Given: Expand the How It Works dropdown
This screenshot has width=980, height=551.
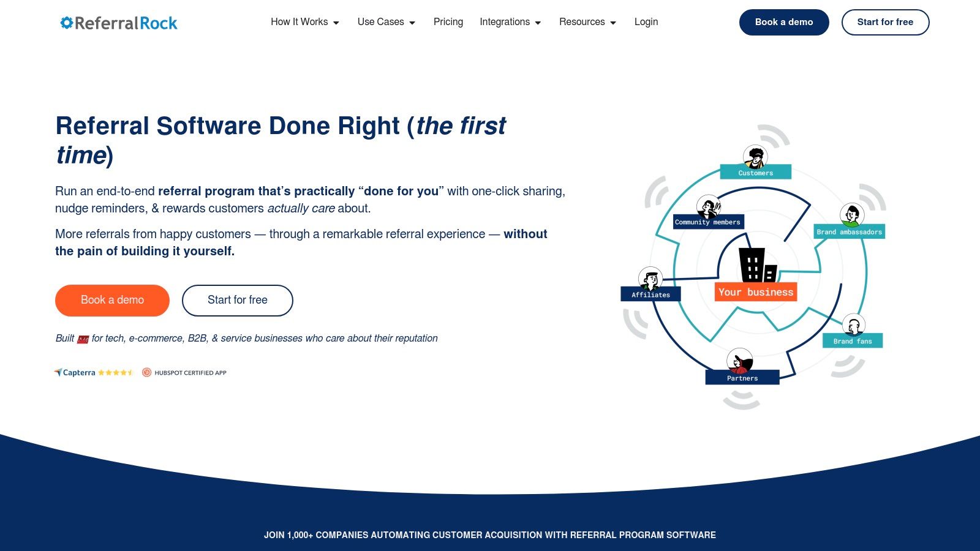Looking at the screenshot, I should (300, 22).
